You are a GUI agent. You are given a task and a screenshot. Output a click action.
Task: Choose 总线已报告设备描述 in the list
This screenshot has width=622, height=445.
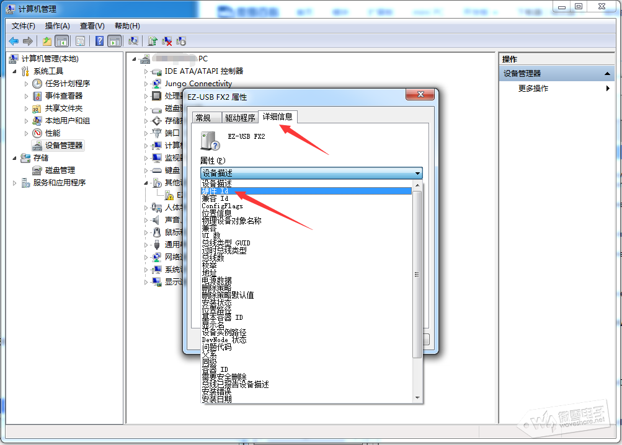pyautogui.click(x=306, y=384)
